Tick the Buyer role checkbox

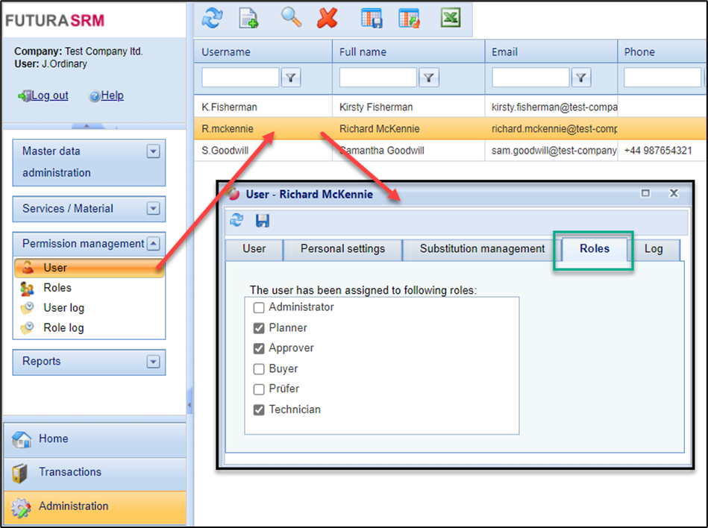click(259, 368)
